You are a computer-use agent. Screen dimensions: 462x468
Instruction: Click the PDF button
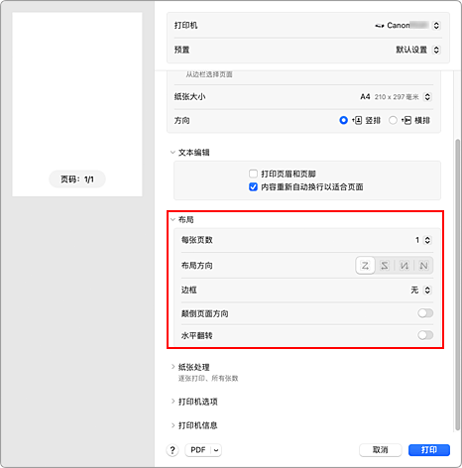[198, 450]
